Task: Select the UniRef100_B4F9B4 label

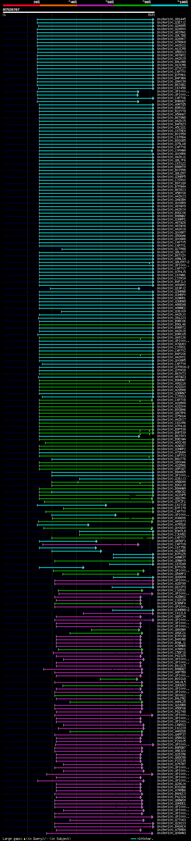Action: click(x=171, y=78)
